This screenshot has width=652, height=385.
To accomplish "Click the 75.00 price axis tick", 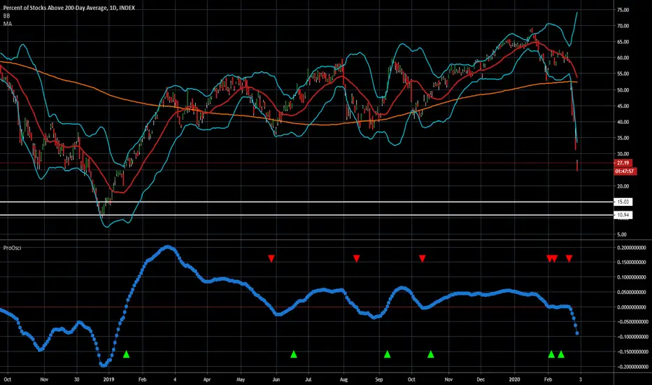I will (x=623, y=10).
